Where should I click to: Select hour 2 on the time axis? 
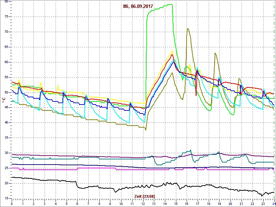pyautogui.click(x=33, y=204)
